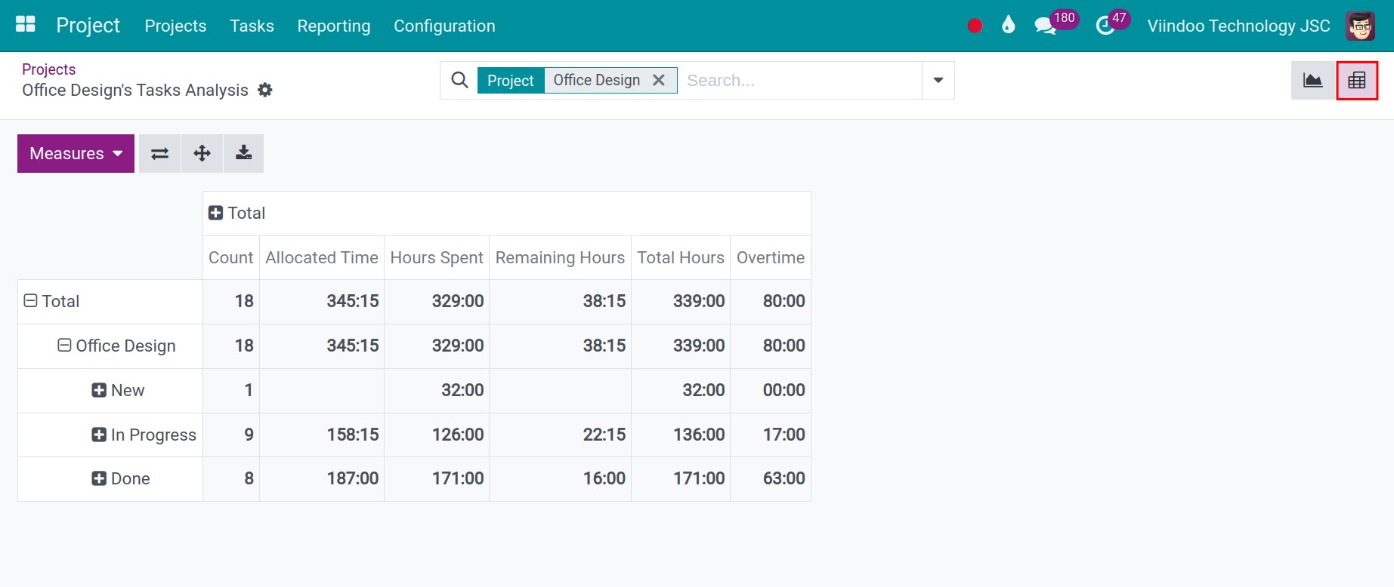Click Done Allocated Time cell 187:00

(x=322, y=479)
